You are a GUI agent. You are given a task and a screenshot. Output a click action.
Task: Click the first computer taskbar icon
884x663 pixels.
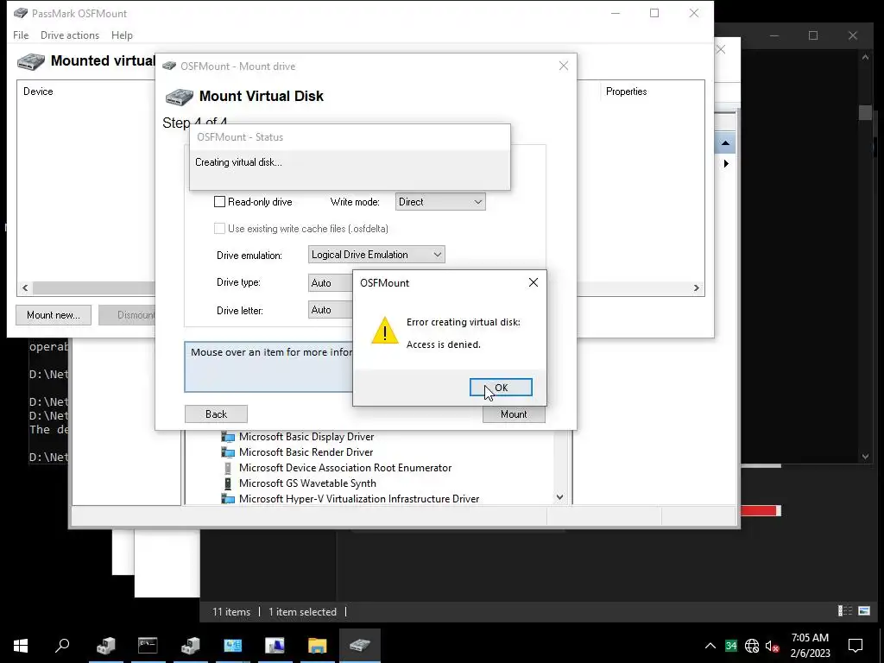pyautogui.click(x=105, y=646)
